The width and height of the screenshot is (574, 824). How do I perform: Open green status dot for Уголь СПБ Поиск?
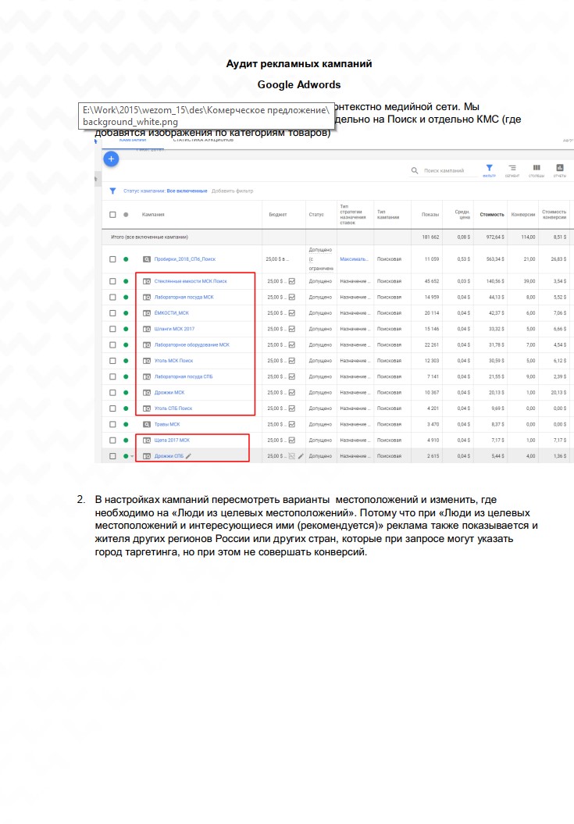point(126,408)
